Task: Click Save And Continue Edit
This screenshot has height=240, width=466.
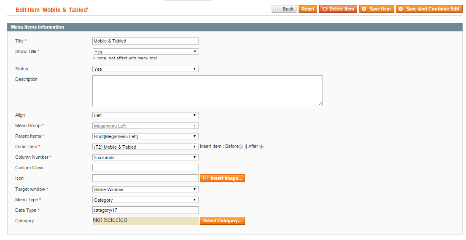Action: pos(429,9)
